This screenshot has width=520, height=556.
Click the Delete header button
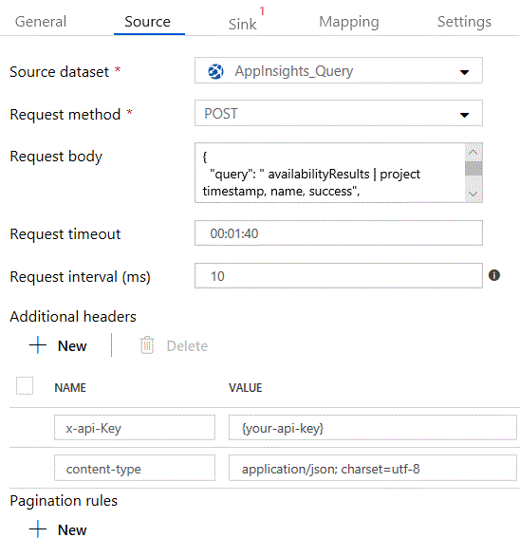click(174, 345)
